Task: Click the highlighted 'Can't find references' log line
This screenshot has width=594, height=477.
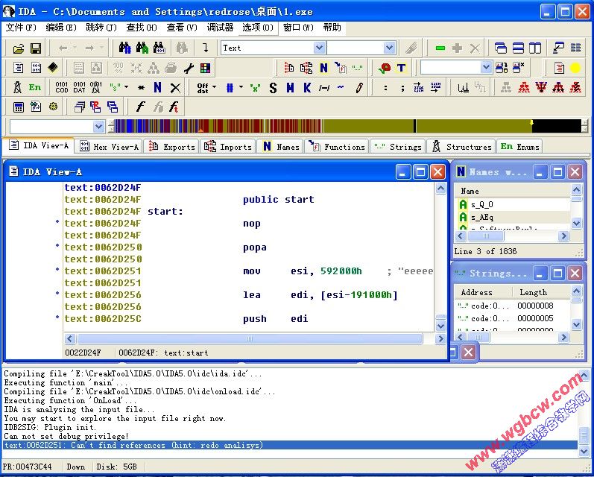Action: (291, 445)
